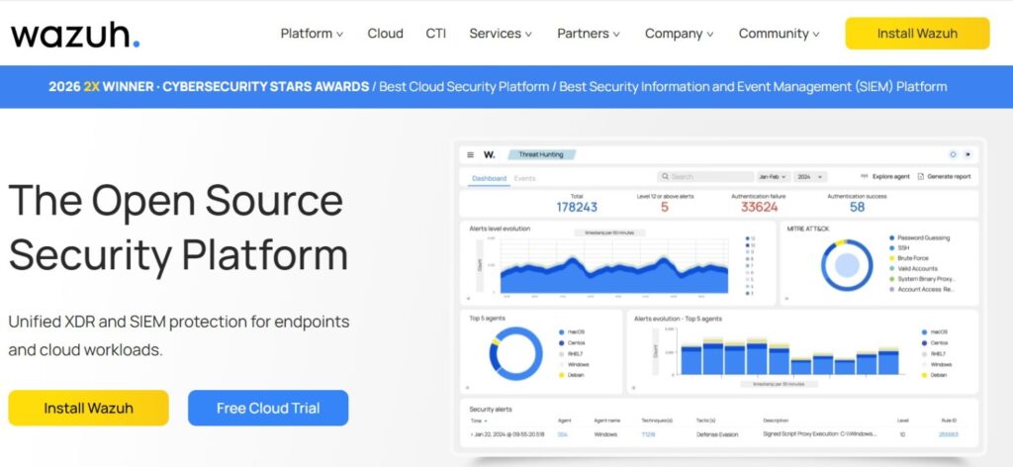The height and width of the screenshot is (467, 1013).
Task: Expand the Company menu
Action: 679,34
